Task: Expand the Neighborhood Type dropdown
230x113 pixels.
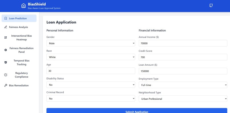Action: (183, 99)
